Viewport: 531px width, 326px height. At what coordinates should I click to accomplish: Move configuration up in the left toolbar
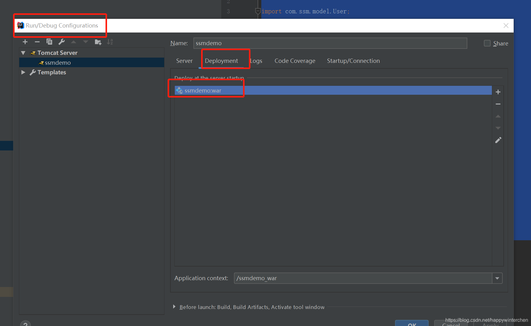click(74, 42)
